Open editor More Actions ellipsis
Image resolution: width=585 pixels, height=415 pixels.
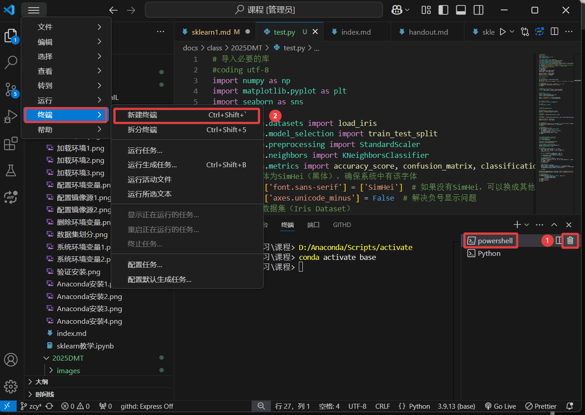pos(569,31)
